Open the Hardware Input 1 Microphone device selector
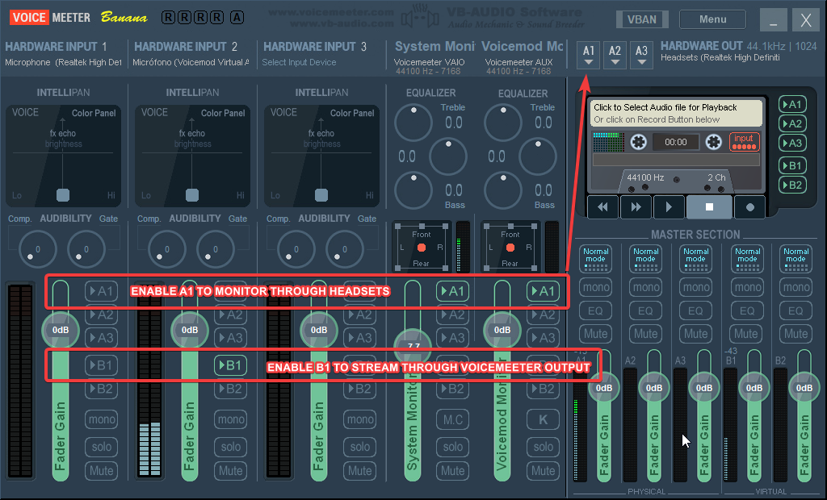Viewport: 827px width, 500px height. 63,62
